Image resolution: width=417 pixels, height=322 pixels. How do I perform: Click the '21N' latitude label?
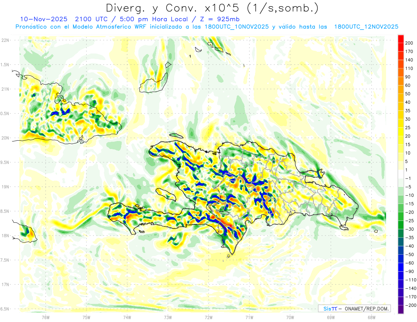click(x=5, y=89)
